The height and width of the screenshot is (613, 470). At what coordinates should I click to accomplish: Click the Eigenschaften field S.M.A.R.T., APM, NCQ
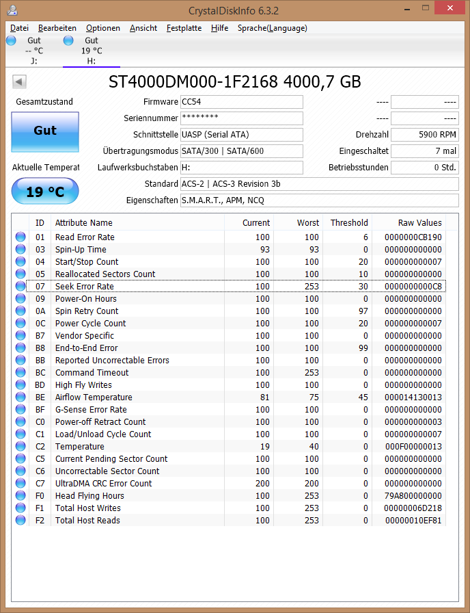(319, 200)
